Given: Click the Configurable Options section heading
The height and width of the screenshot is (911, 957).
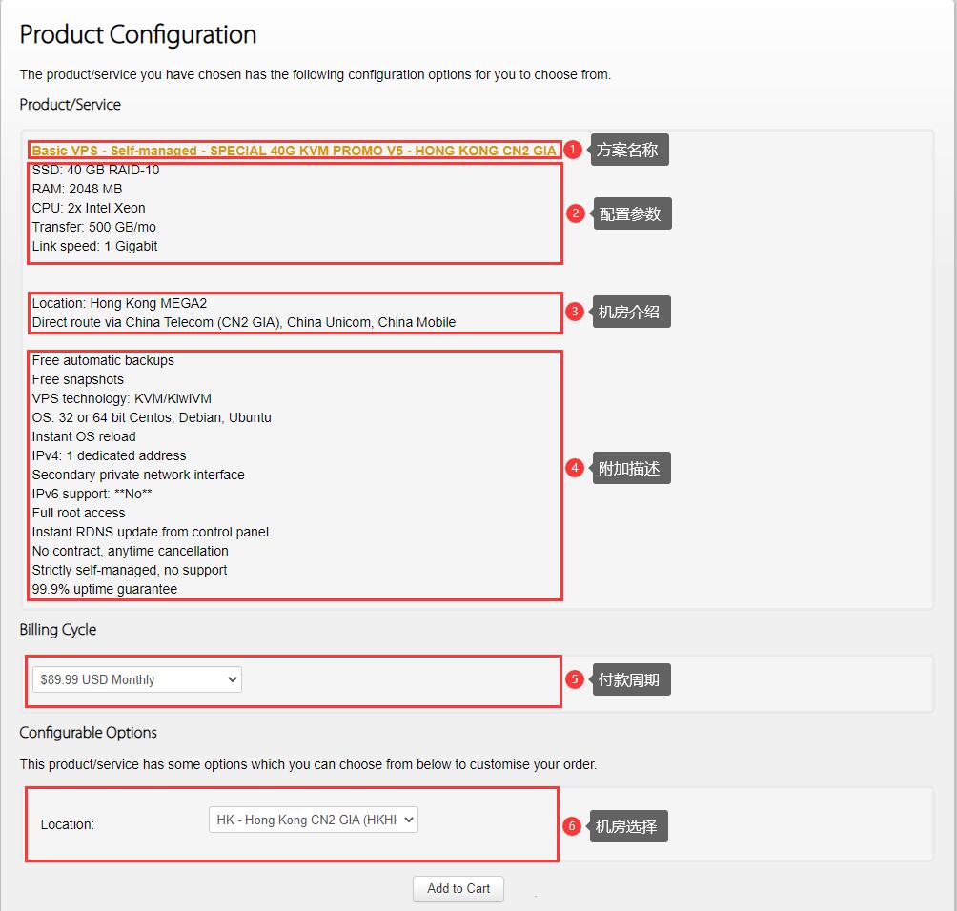Looking at the screenshot, I should pos(89,732).
